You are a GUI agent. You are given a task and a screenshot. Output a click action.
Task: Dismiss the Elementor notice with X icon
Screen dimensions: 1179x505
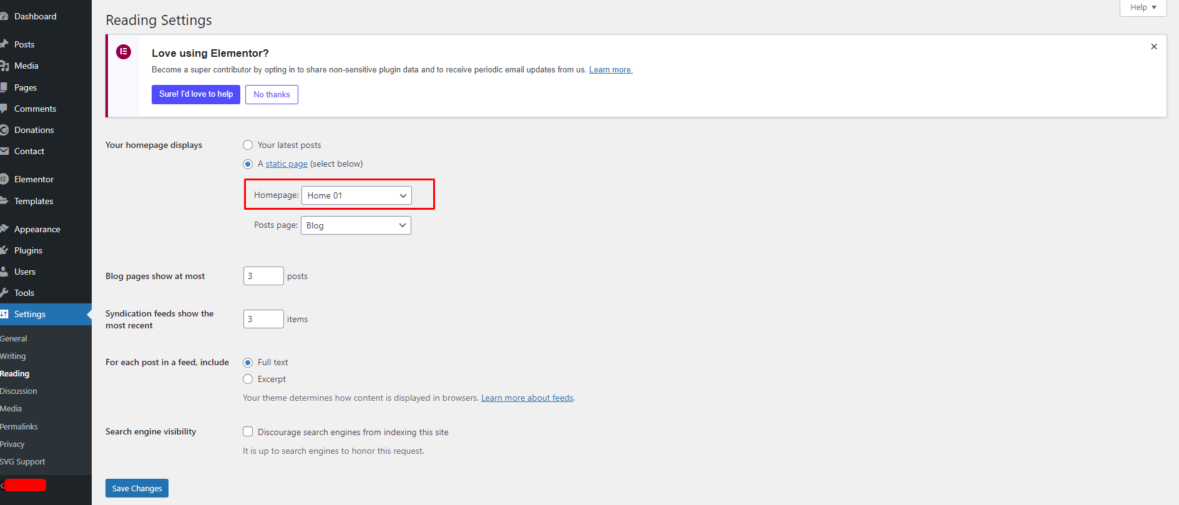[x=1153, y=47]
